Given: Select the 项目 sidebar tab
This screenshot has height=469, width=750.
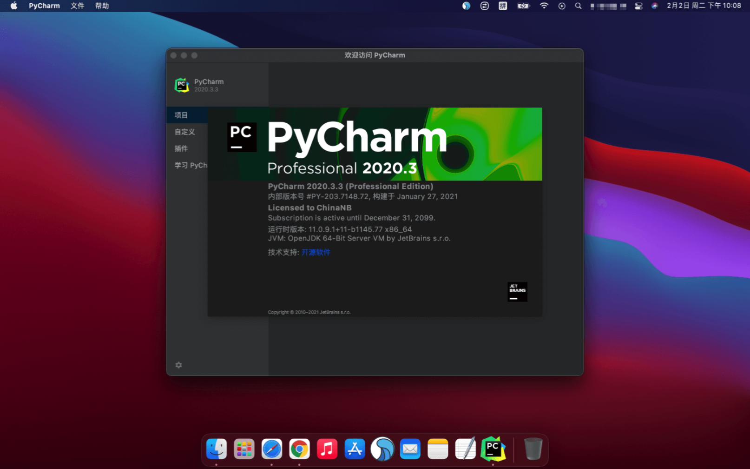Looking at the screenshot, I should pos(187,115).
